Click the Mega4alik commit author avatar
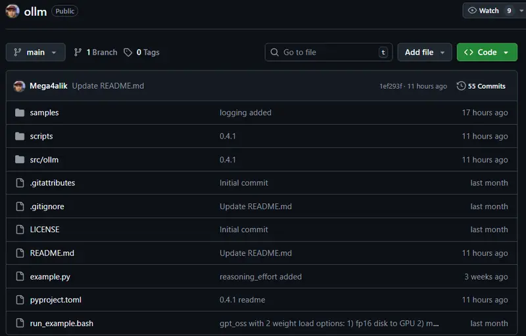 (19, 86)
